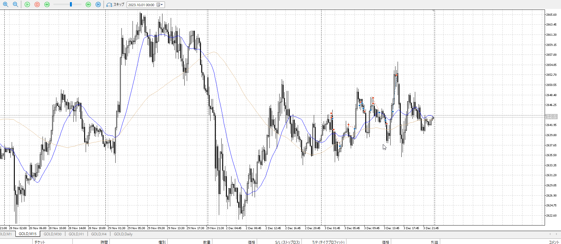
Task: Switch to the GOLD,Daily chart tab
Action: coord(123,234)
